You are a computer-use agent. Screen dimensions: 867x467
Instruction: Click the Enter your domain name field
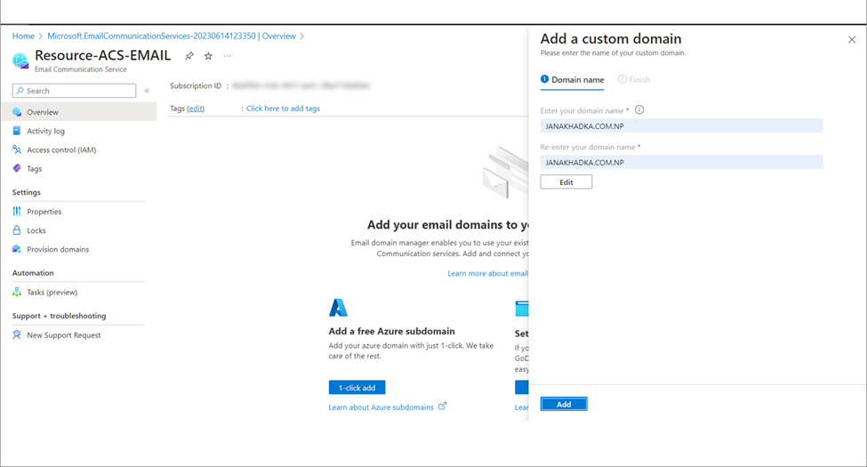[681, 125]
